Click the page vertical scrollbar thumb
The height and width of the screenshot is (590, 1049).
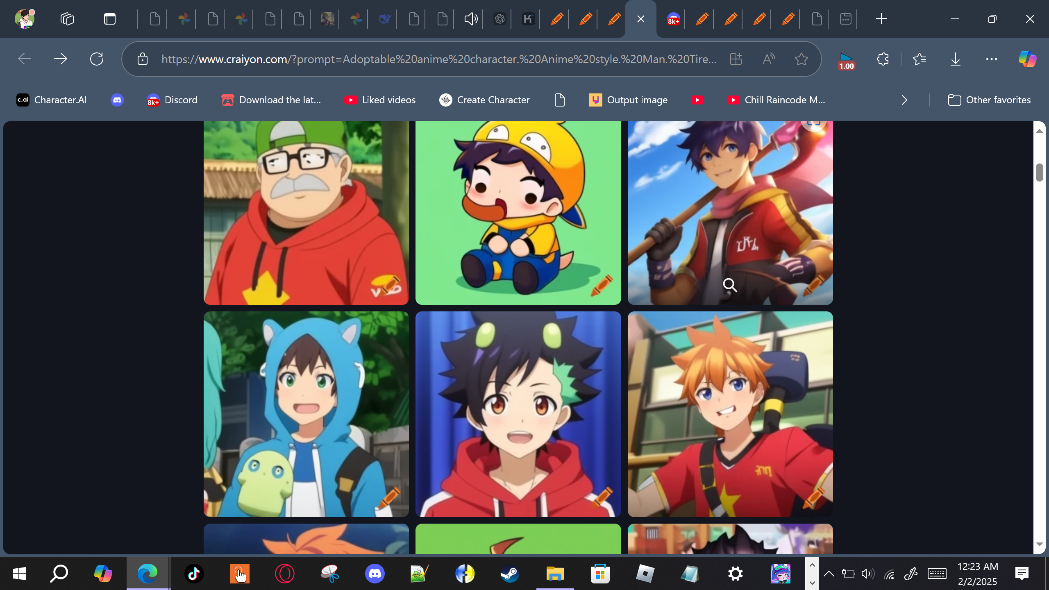[x=1039, y=172]
